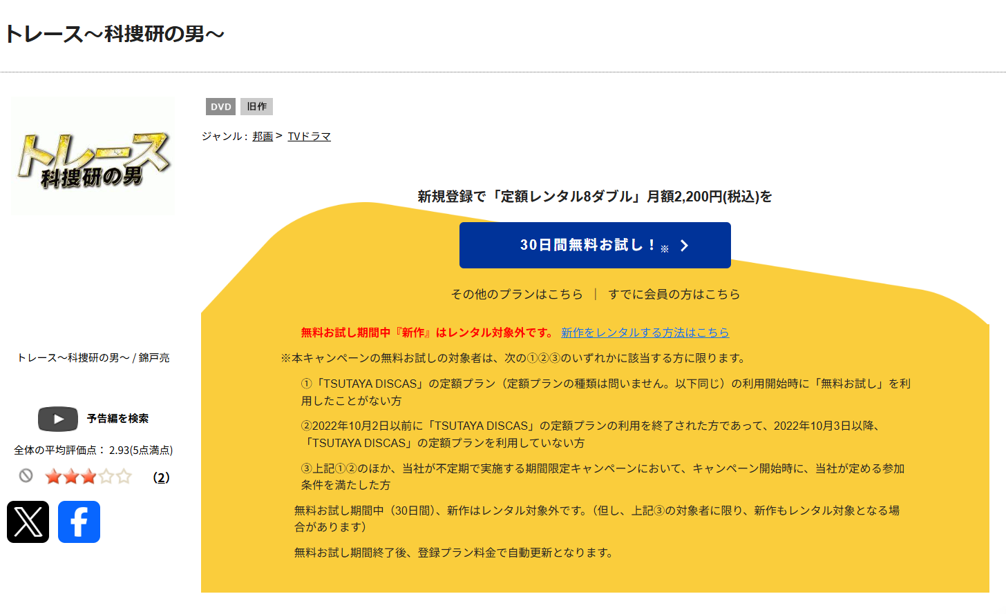This screenshot has width=1006, height=614.
Task: Click the 新規登録で「定額レンタル8ダブル」 headline
Action: (595, 197)
